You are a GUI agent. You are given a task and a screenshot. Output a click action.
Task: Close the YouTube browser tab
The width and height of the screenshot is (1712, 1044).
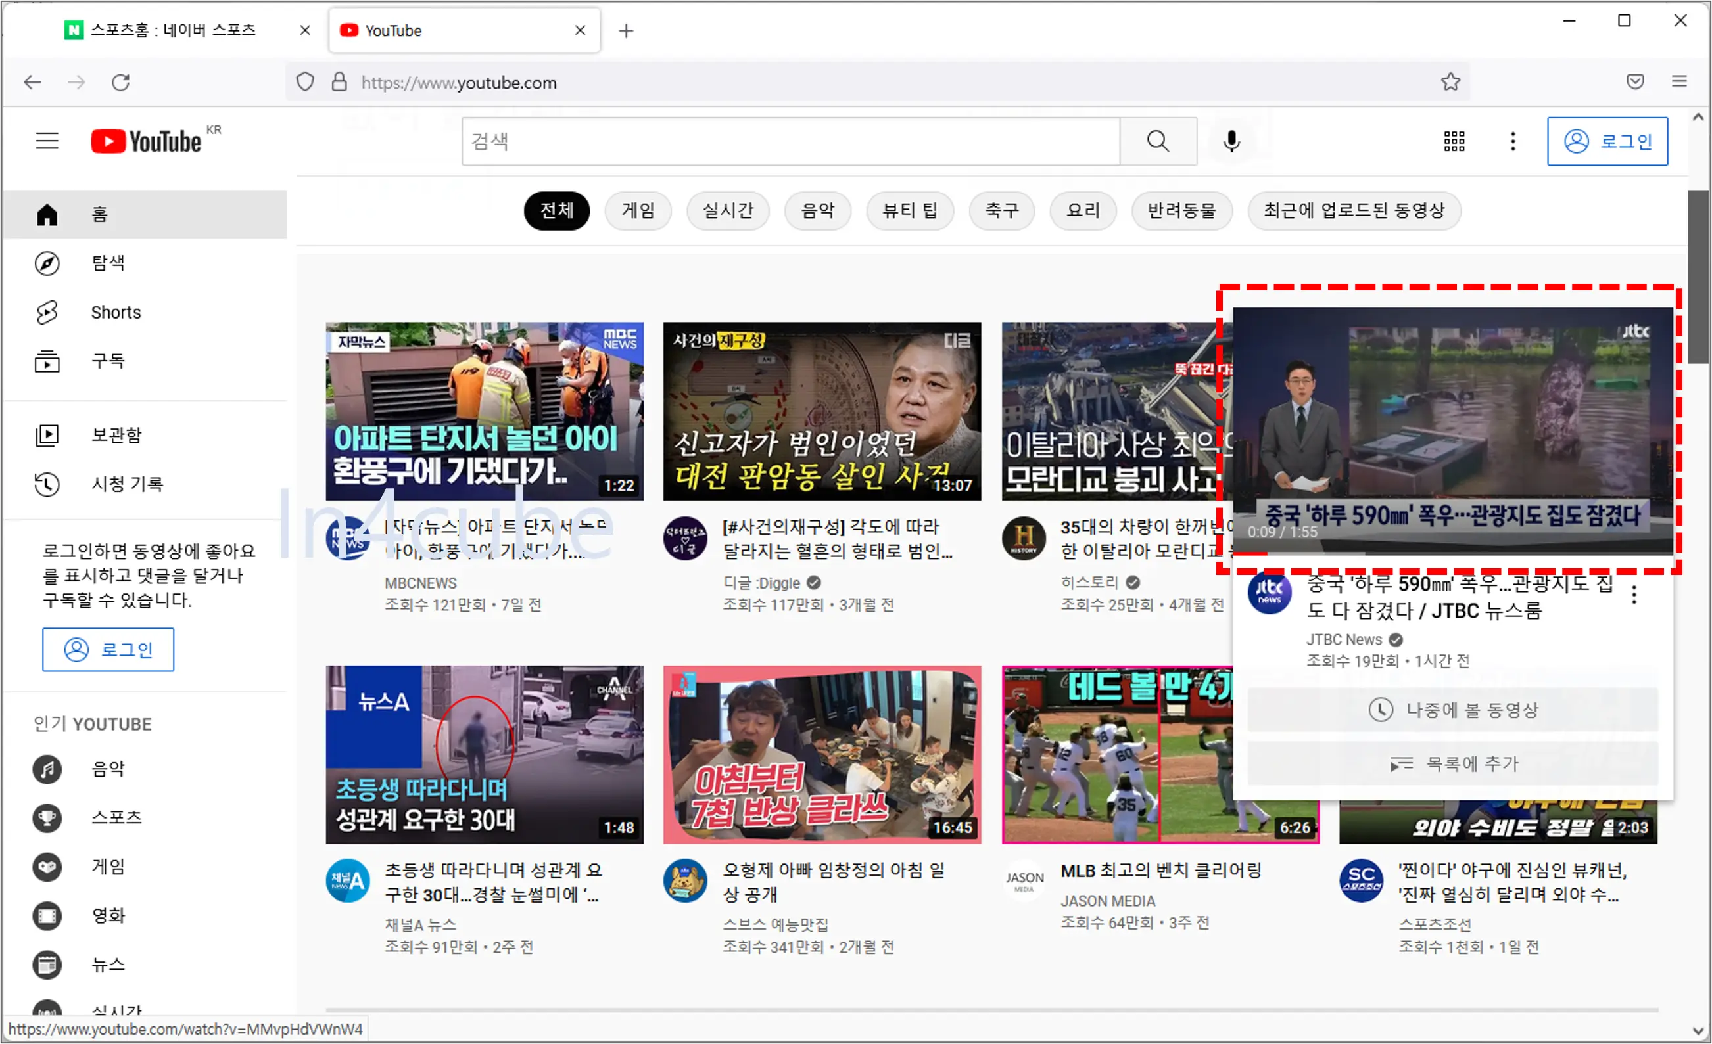pyautogui.click(x=580, y=30)
